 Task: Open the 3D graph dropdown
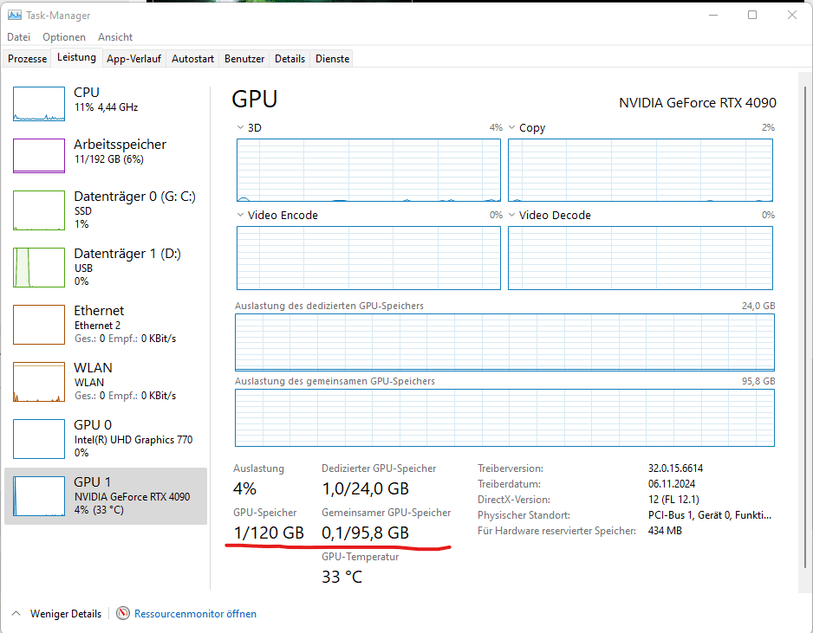[x=240, y=128]
